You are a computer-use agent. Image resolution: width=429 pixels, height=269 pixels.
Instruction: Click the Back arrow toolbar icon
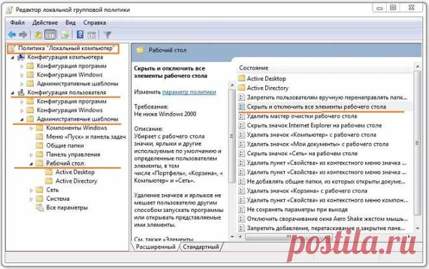point(12,34)
